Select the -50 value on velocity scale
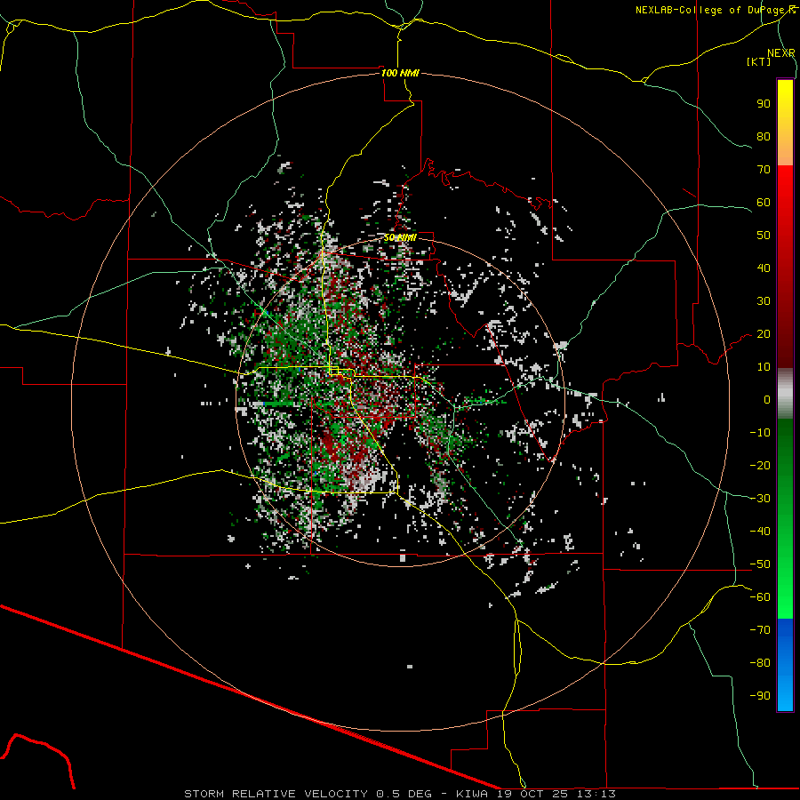 [760, 564]
